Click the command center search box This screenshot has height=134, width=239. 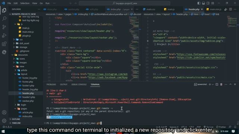tap(124, 3)
